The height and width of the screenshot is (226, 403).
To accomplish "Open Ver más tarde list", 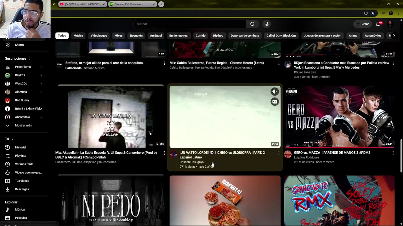I will (x=24, y=164).
